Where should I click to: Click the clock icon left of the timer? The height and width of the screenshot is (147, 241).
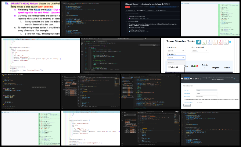coord(182,79)
